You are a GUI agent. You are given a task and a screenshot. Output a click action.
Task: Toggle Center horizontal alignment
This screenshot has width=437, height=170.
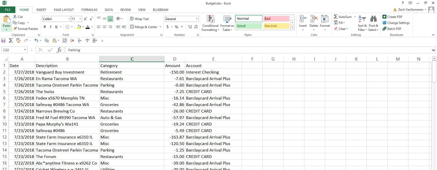[104, 27]
